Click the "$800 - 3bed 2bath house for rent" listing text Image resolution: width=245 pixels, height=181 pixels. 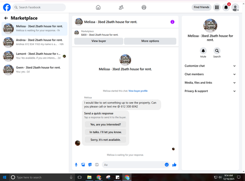99,35
